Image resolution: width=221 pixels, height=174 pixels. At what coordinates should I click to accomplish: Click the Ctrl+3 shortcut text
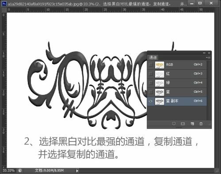pos(198,73)
